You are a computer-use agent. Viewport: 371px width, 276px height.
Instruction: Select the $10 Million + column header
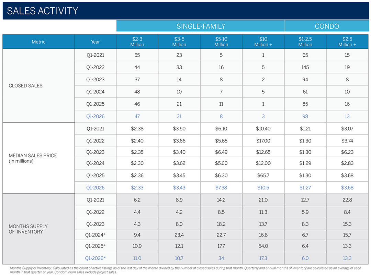[x=263, y=42]
